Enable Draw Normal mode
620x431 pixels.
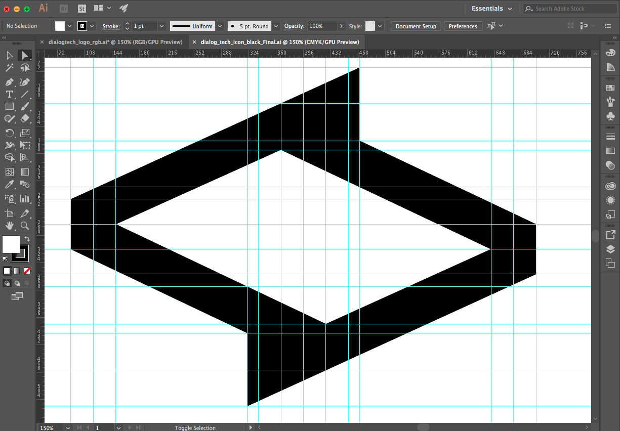(x=7, y=283)
